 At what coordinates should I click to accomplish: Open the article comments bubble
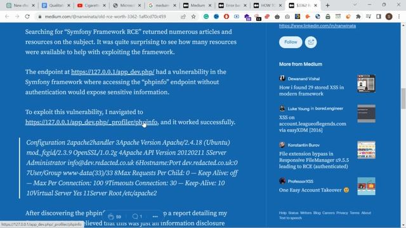(135, 217)
